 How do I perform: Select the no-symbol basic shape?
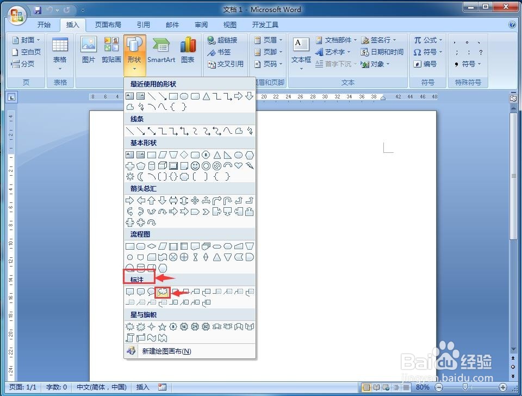coord(217,165)
